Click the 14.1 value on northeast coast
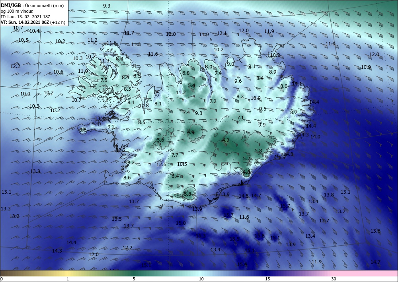 tap(297, 84)
